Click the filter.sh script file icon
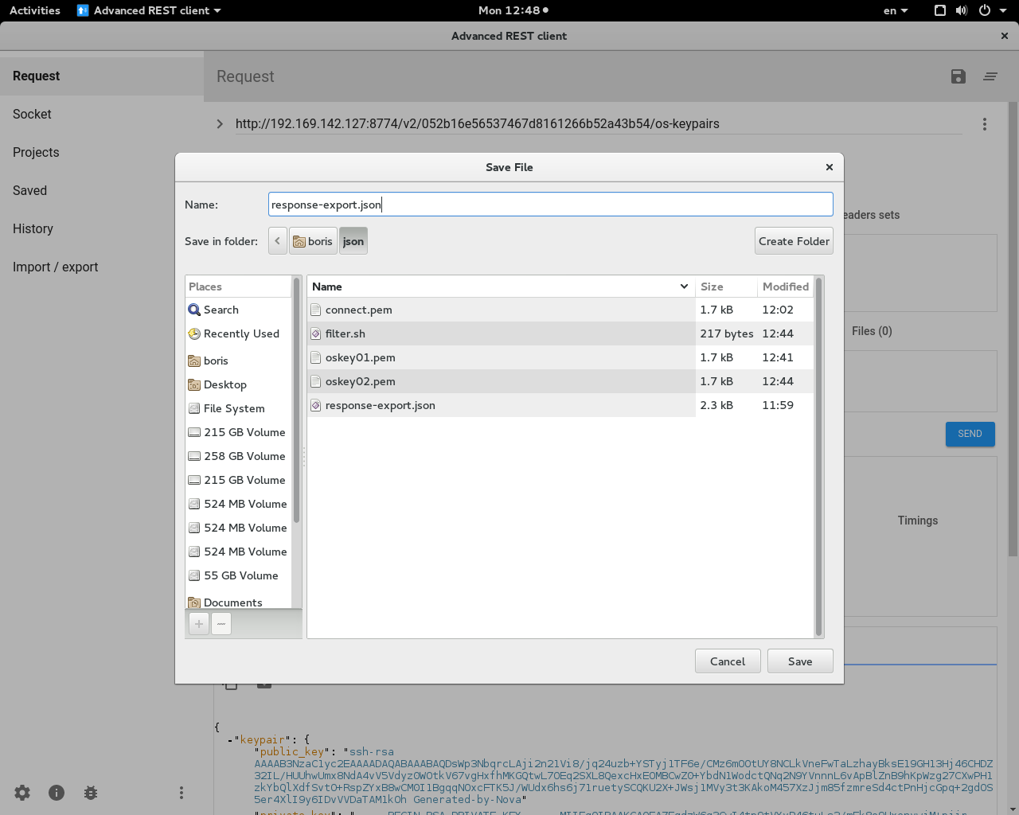 (x=316, y=333)
